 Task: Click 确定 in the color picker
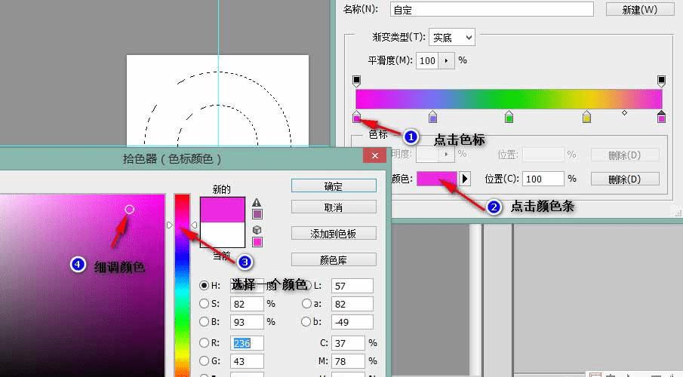click(334, 186)
